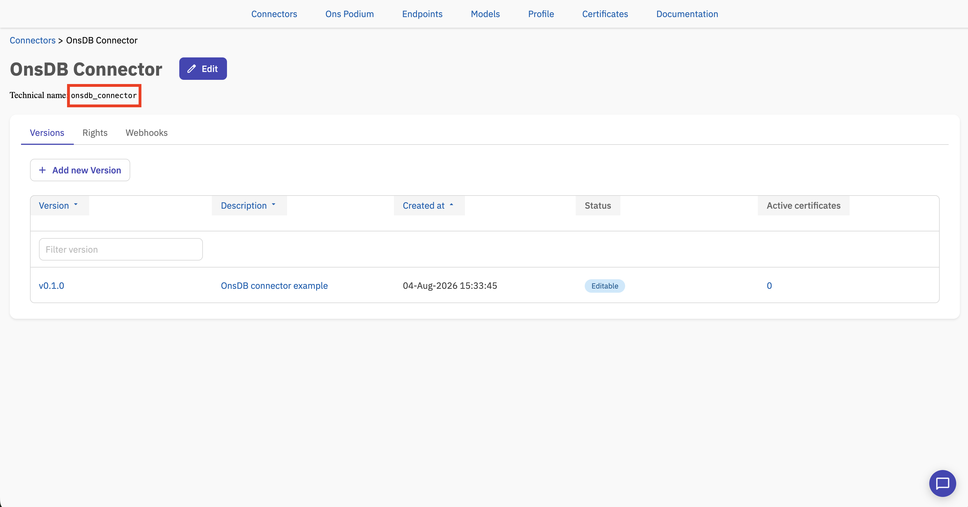Click active certificates count 0
The width and height of the screenshot is (968, 507).
(x=769, y=286)
